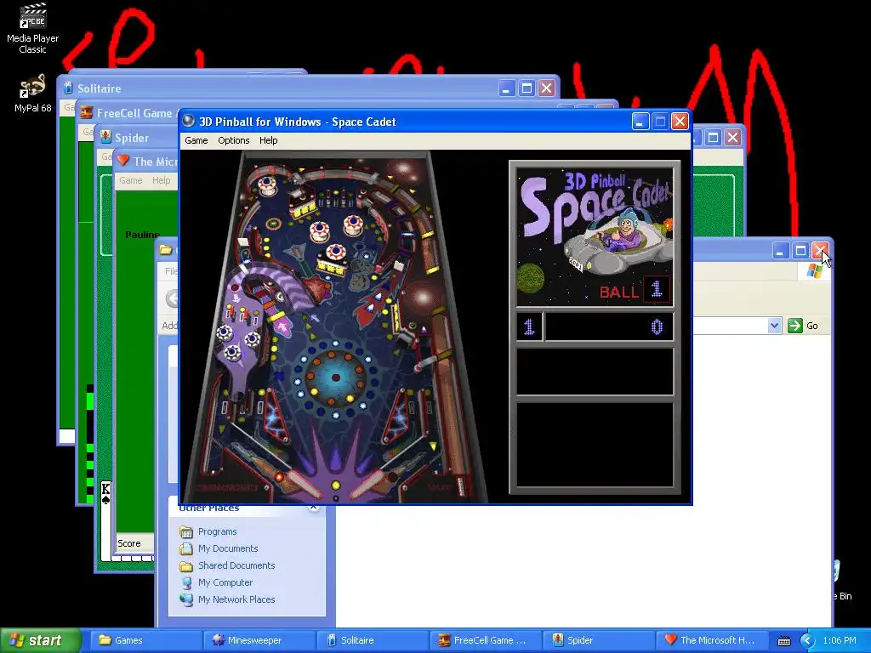Click the Pinball table playfield

(x=335, y=326)
